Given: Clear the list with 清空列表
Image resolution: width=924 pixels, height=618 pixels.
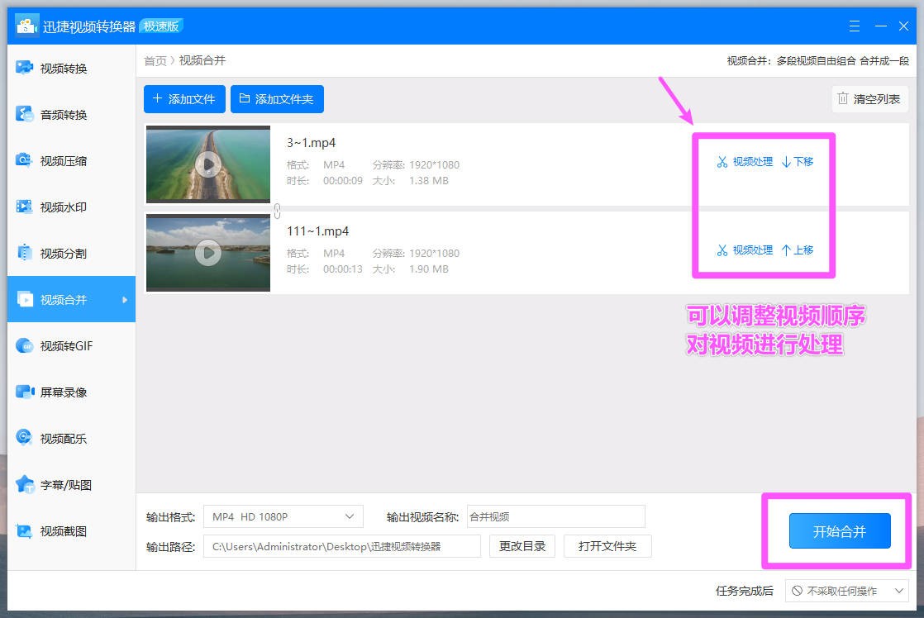Looking at the screenshot, I should point(869,98).
